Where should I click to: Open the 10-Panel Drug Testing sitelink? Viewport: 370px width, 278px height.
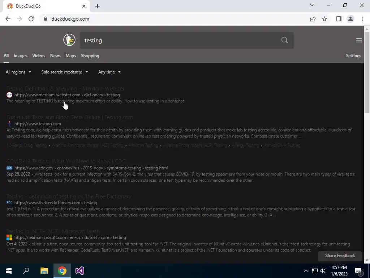point(27,145)
